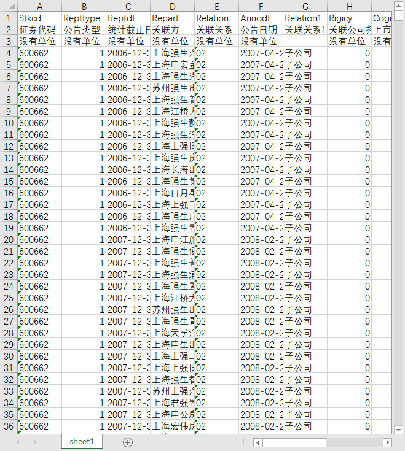Click 上海君强 cell in row 34
The width and height of the screenshot is (405, 451).
[x=172, y=403]
